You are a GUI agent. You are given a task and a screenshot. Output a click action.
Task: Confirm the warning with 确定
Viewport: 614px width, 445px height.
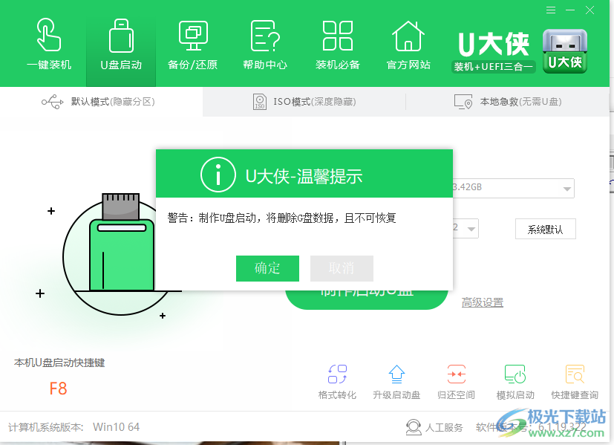point(267,268)
